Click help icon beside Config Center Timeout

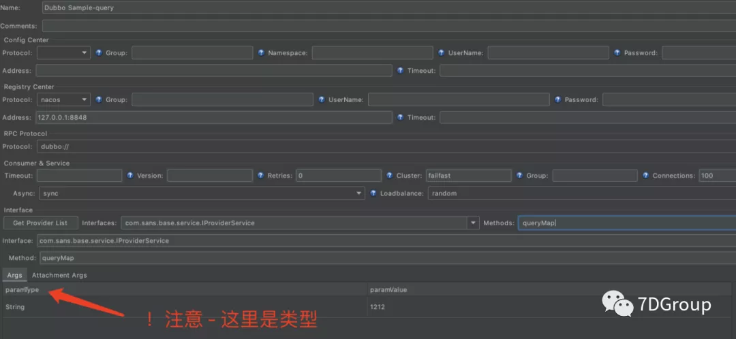401,71
